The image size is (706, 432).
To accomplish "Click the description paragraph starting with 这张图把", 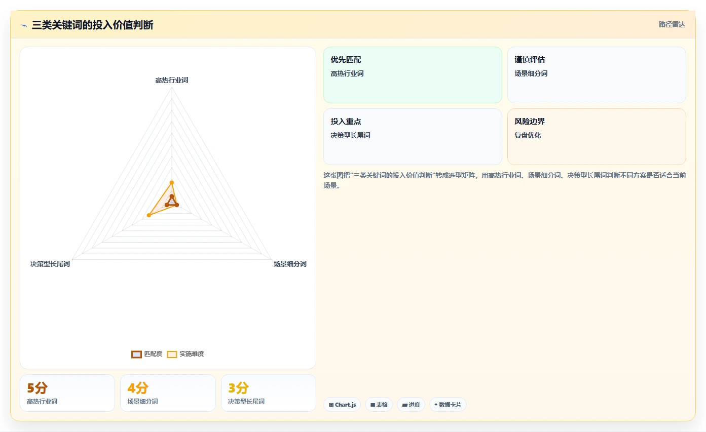I will (x=505, y=180).
